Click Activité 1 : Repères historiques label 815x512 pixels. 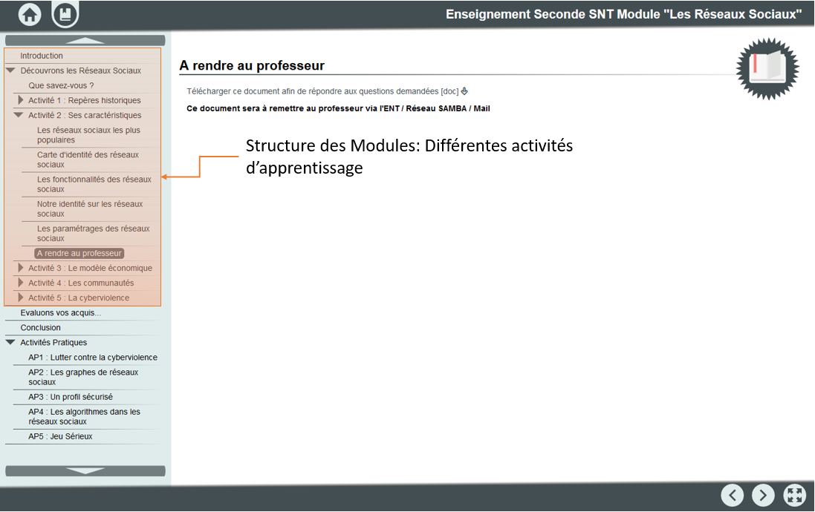(x=84, y=100)
